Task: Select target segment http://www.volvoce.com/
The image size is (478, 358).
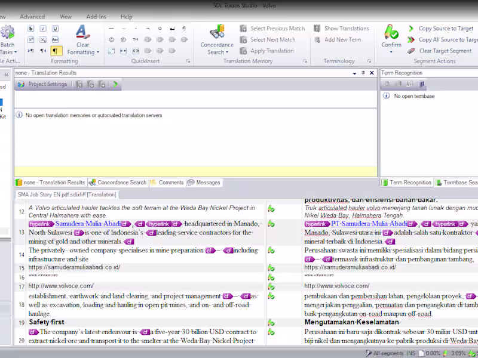Action: tap(337, 286)
